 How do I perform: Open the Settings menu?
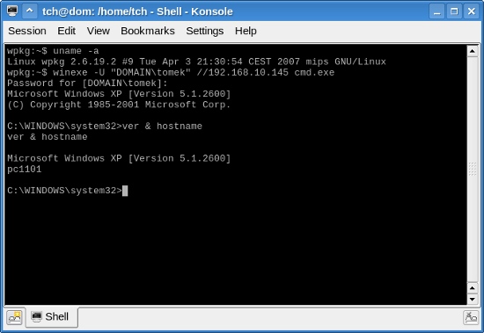(x=205, y=31)
